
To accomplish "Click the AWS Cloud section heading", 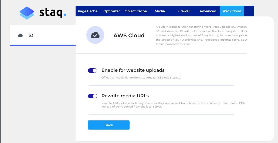I will coord(129,35).
